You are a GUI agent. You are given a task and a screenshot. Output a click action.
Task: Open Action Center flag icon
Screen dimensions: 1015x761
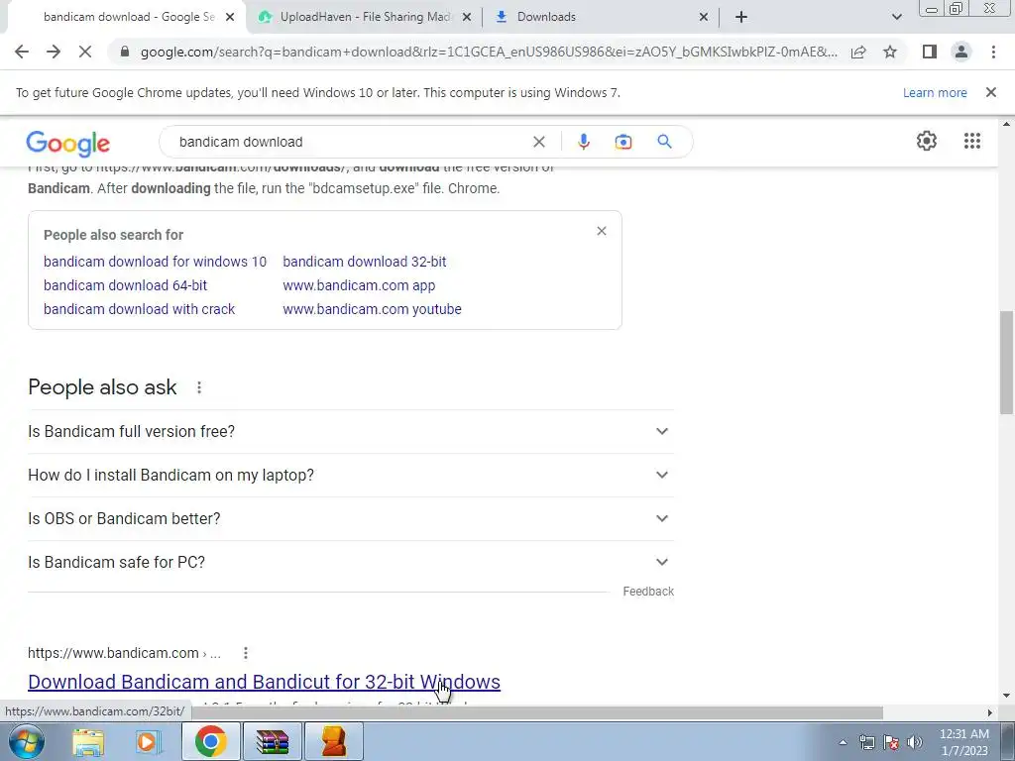click(x=891, y=742)
